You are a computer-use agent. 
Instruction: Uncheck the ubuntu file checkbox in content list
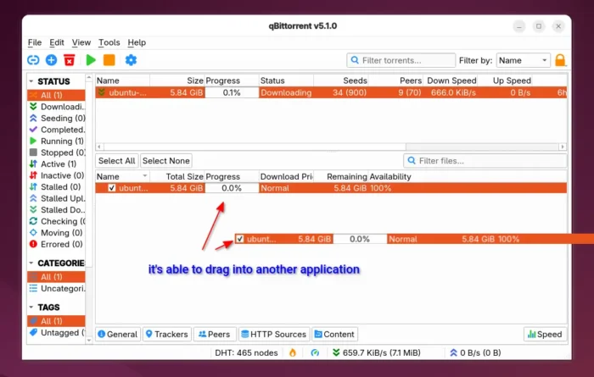point(112,188)
